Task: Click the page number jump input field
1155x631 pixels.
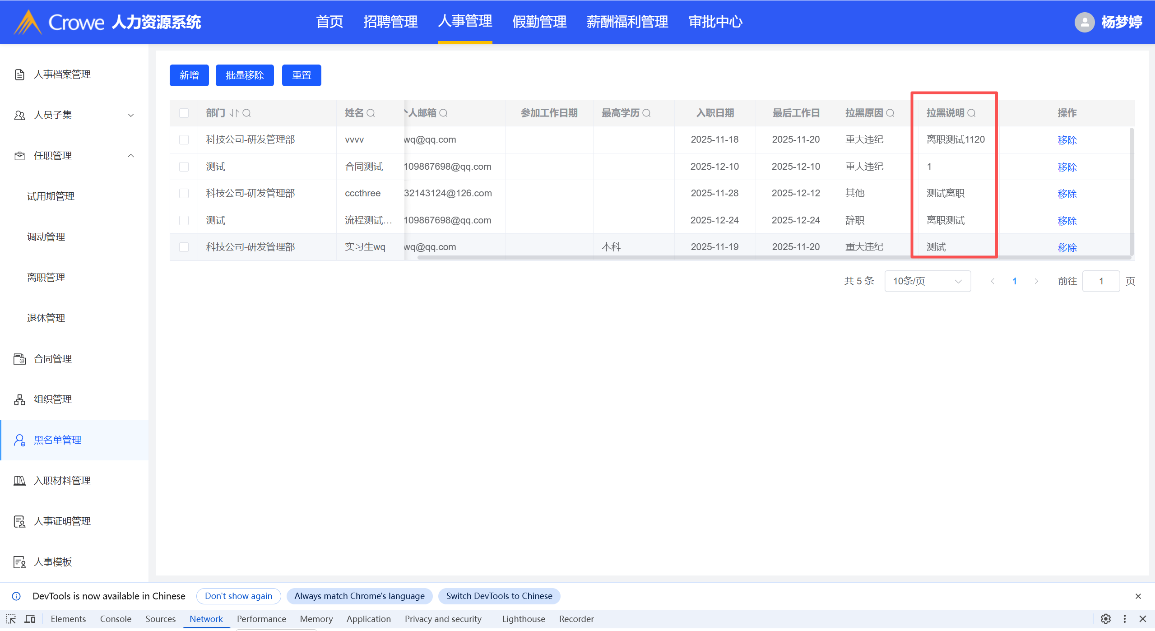Action: (x=1100, y=281)
